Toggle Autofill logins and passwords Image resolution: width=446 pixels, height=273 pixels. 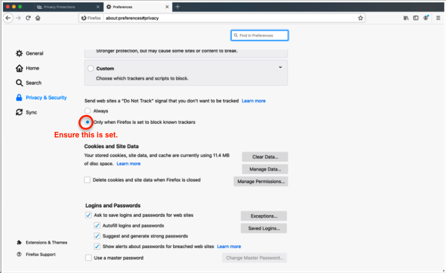(97, 226)
